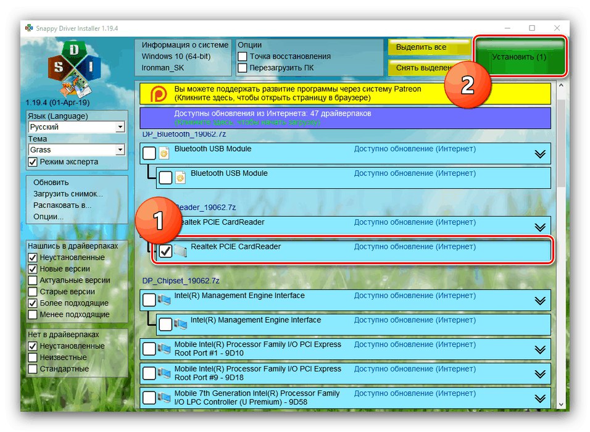Uncheck the selected Realtek PCIE CardReader driver

[x=165, y=251]
